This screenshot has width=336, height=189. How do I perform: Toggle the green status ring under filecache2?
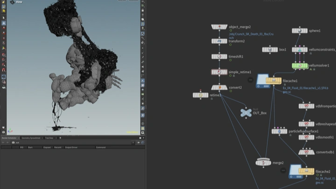pos(318,175)
